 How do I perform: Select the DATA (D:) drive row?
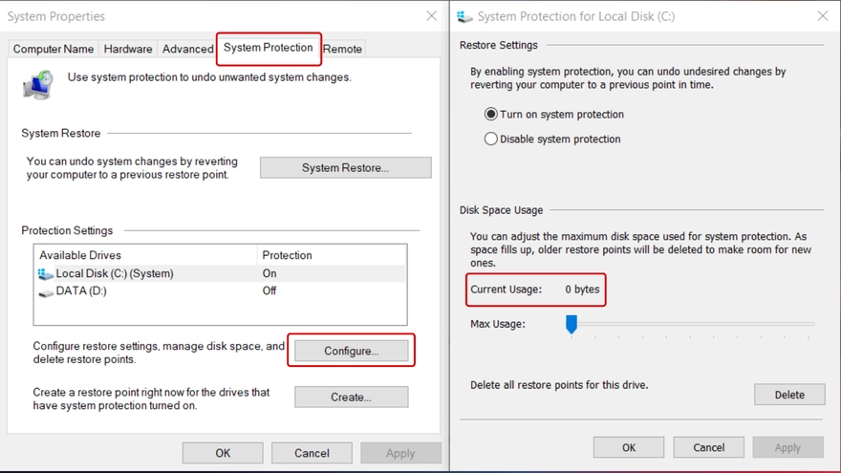143,291
